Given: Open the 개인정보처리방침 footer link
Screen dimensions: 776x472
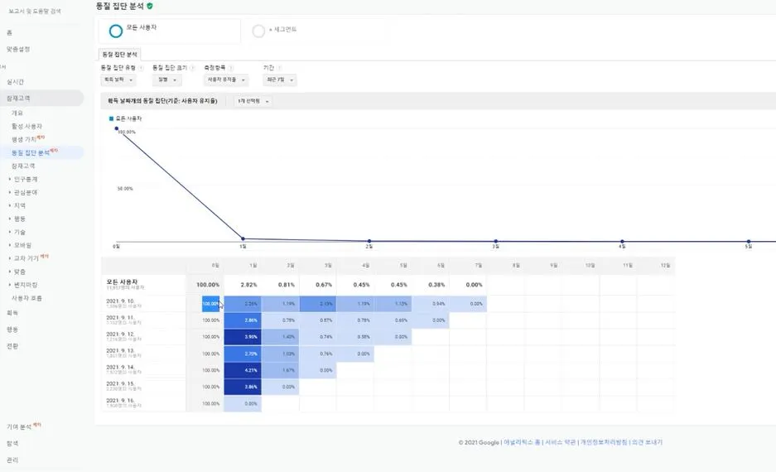Looking at the screenshot, I should click(604, 442).
